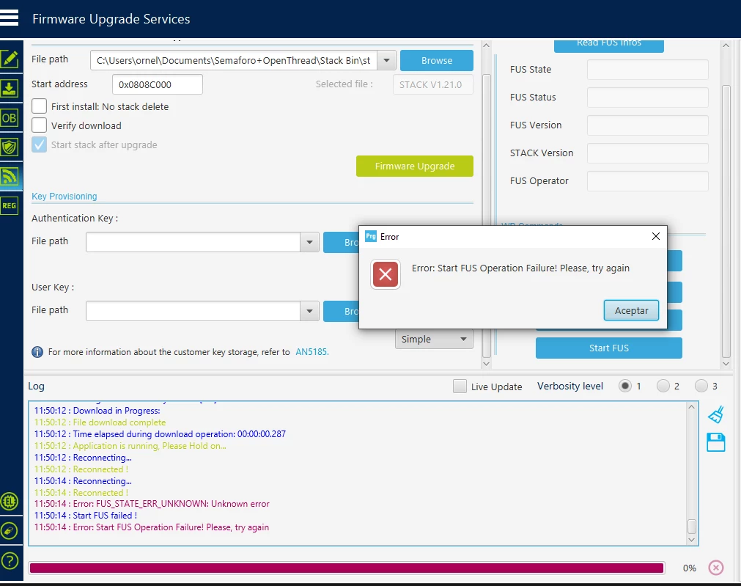Save the log with floppy icon

coord(716,442)
